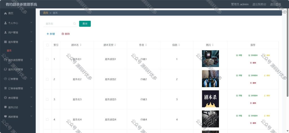Click the red 删除 button above table

point(65,34)
